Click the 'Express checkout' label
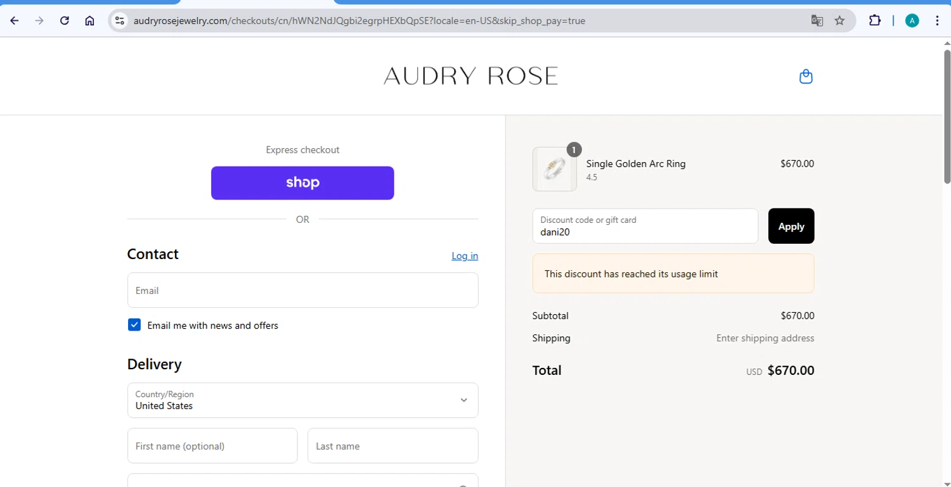The width and height of the screenshot is (951, 487). (x=302, y=150)
